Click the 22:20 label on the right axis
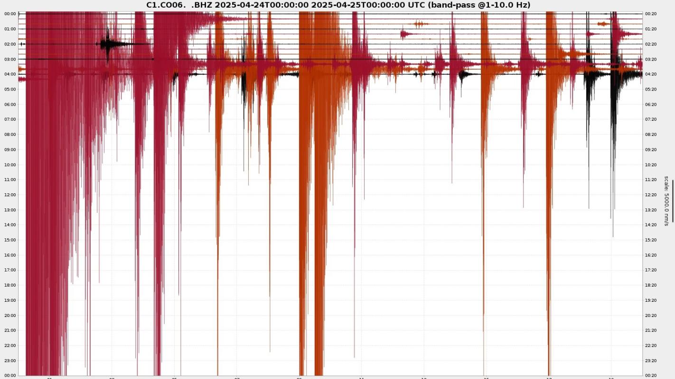Image resolution: width=675 pixels, height=379 pixels. click(x=651, y=345)
